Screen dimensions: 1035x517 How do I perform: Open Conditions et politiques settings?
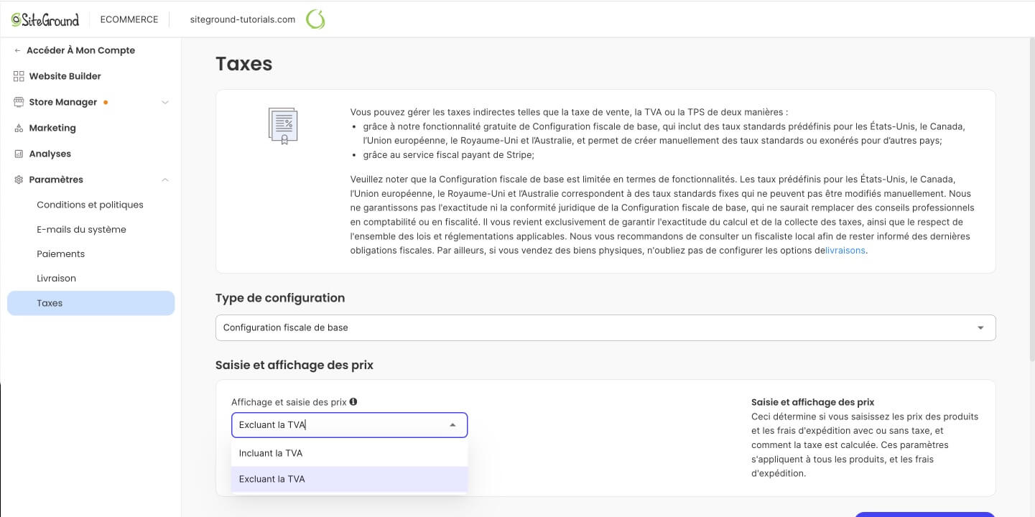coord(90,205)
